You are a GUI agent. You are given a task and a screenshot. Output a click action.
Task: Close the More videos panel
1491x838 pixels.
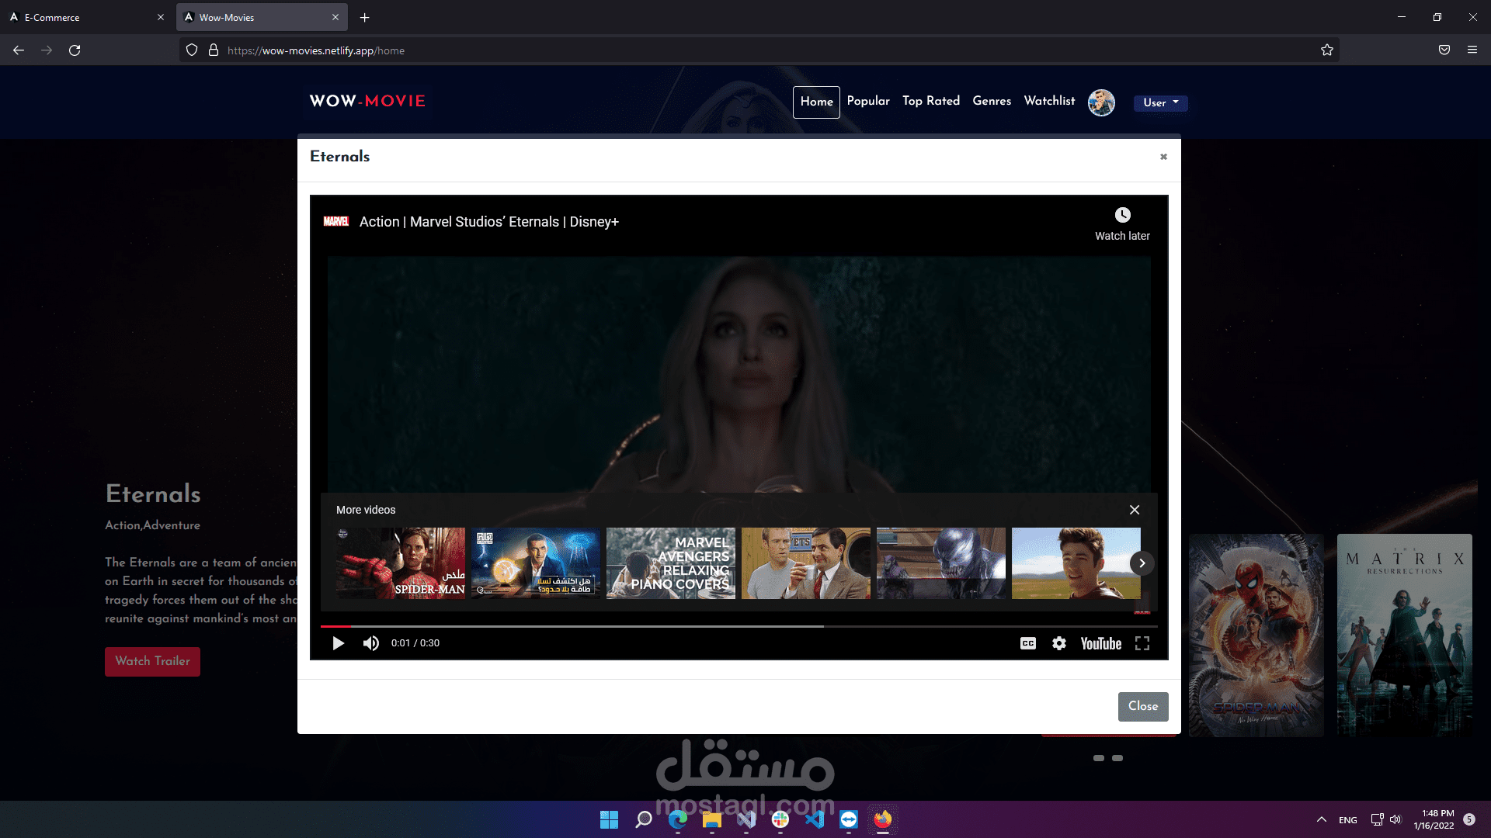click(x=1134, y=510)
